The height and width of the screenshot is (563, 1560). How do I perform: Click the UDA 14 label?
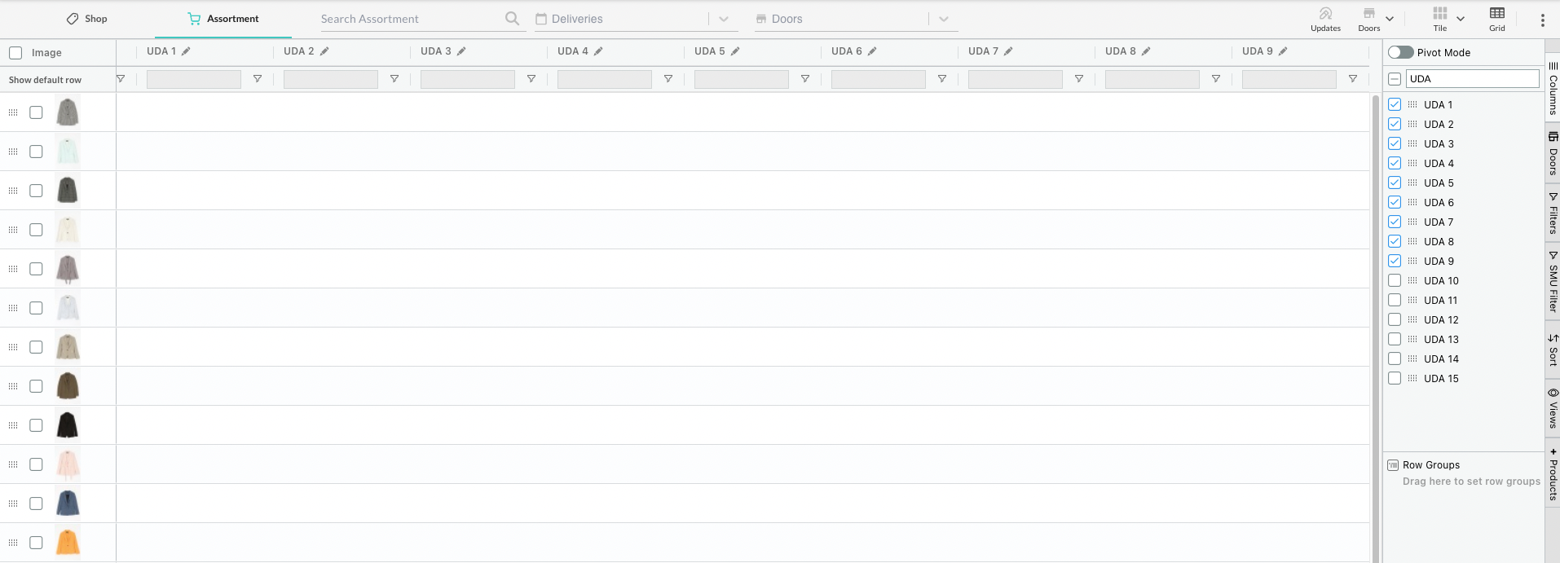[1441, 358]
